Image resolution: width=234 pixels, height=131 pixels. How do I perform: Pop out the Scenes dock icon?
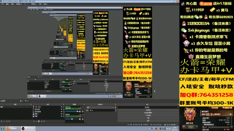[x=31, y=105]
